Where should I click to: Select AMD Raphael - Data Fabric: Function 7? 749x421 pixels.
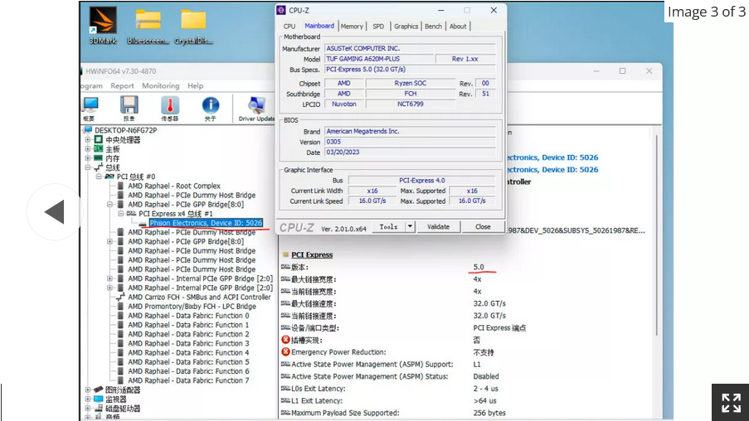(188, 380)
